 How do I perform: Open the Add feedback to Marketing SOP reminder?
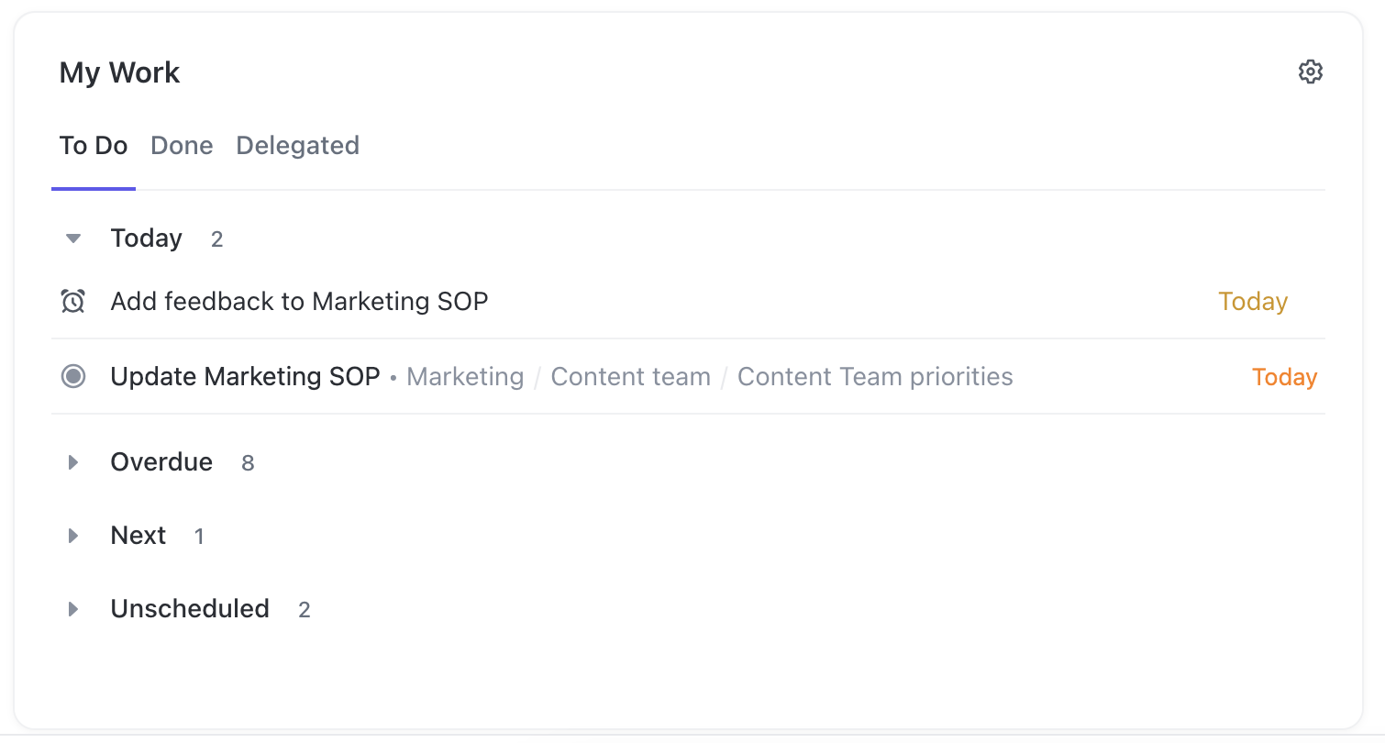click(299, 301)
